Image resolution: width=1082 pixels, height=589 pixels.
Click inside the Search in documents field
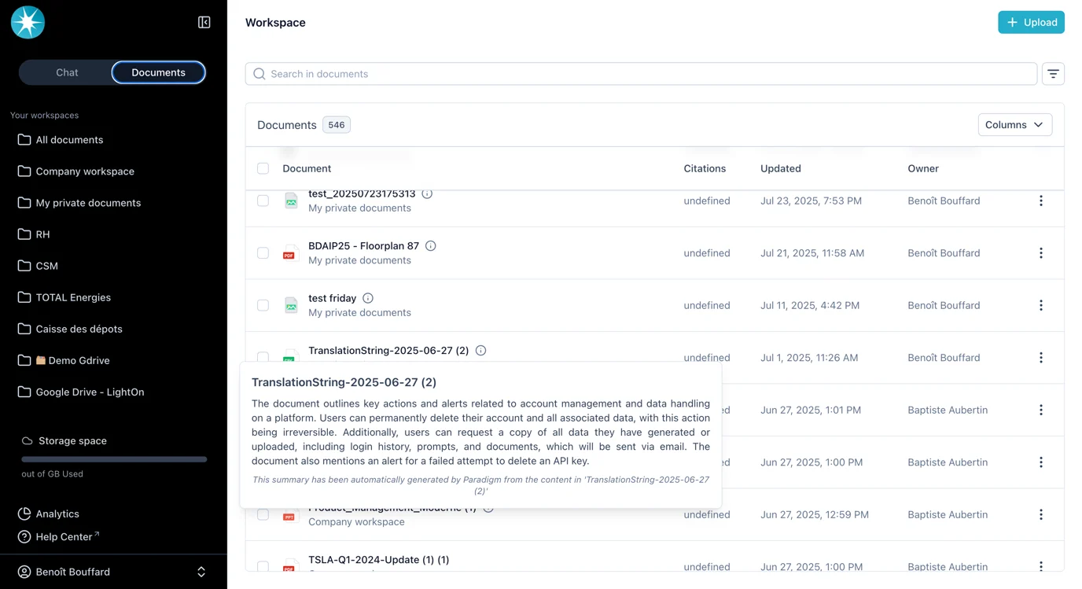coord(550,73)
